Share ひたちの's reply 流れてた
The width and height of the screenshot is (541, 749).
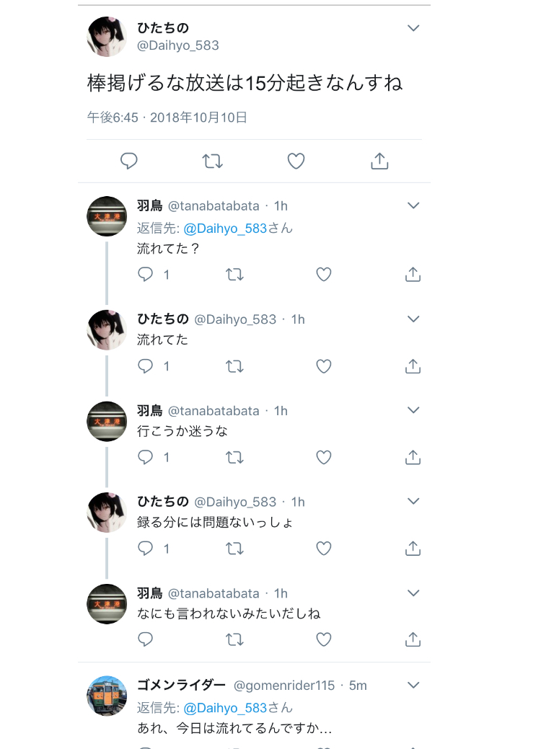coord(413,366)
